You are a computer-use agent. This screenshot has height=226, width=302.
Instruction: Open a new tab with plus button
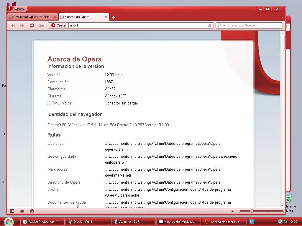113,17
